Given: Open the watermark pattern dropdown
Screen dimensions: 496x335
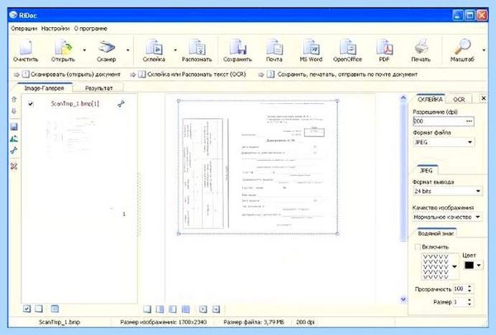Looking at the screenshot, I should coord(455,267).
